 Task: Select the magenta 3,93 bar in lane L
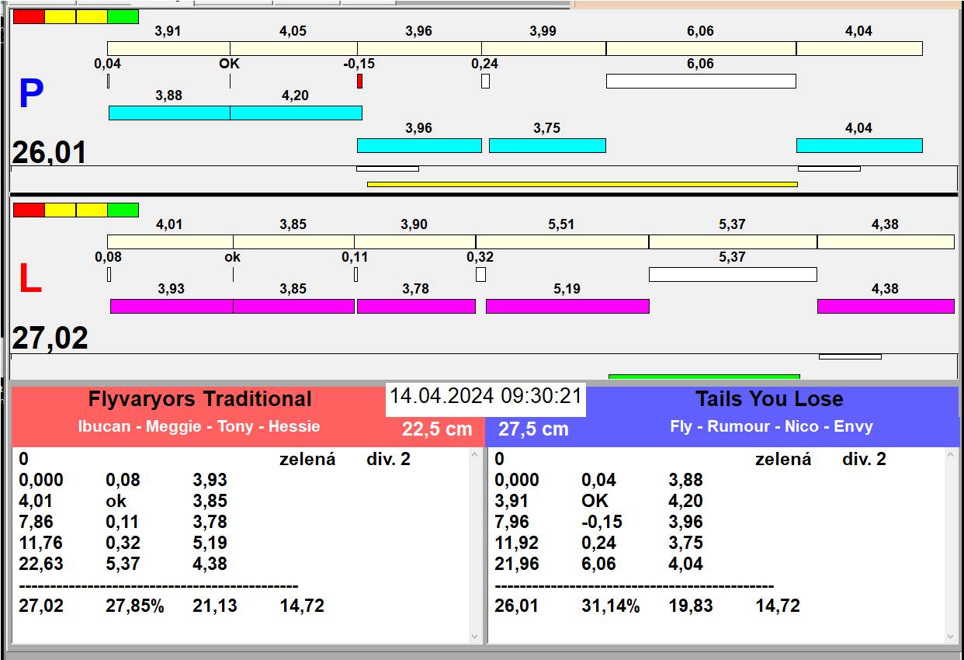172,306
